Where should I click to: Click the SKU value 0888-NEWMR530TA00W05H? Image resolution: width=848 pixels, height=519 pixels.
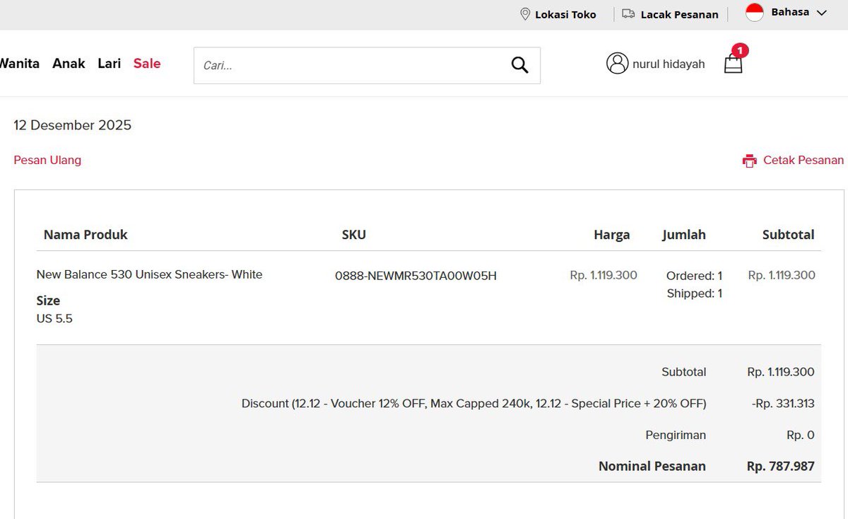click(x=416, y=276)
